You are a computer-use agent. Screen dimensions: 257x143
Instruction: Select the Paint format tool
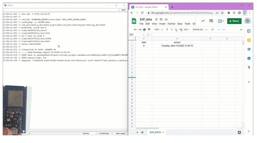[x=149, y=29]
